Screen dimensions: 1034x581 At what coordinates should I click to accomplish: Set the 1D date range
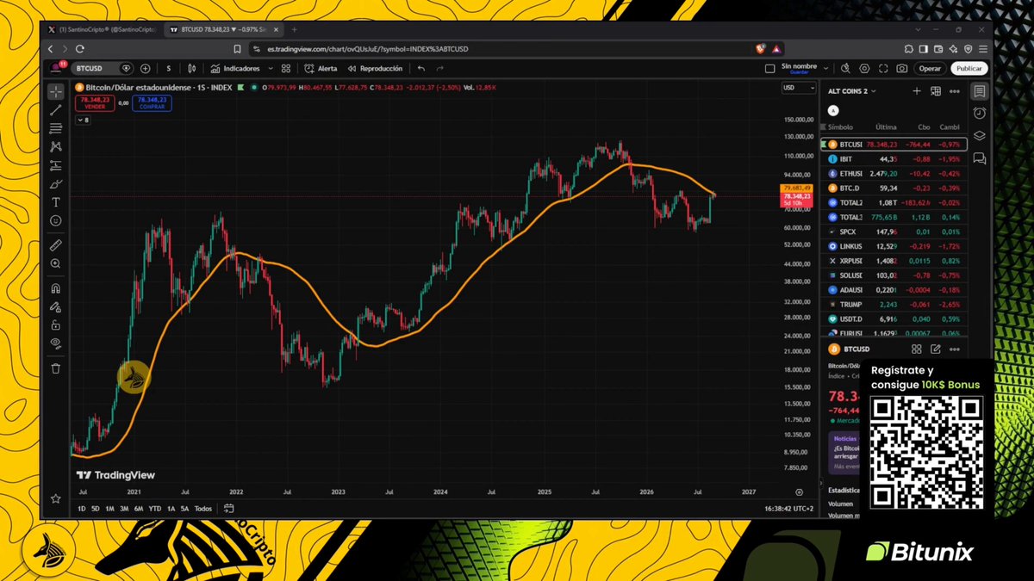click(x=82, y=509)
